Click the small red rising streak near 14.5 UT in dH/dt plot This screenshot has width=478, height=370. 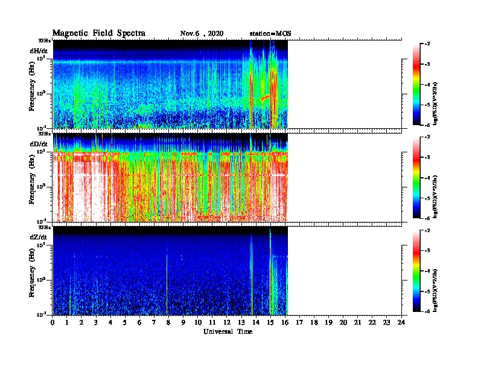(x=264, y=98)
